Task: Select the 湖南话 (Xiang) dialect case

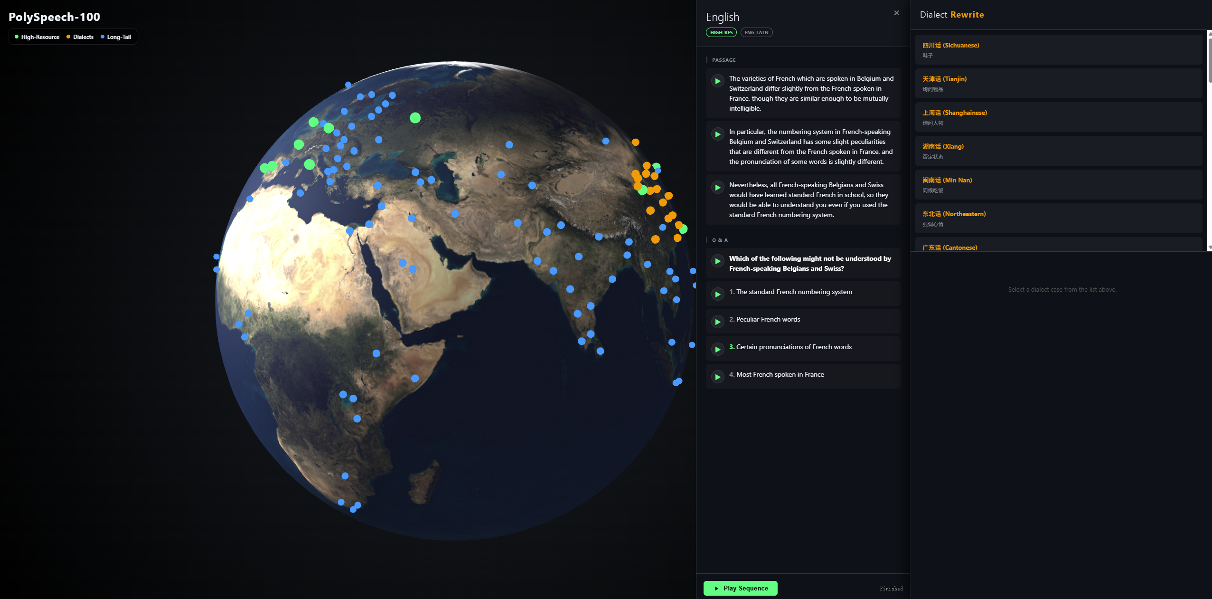Action: click(x=1058, y=151)
